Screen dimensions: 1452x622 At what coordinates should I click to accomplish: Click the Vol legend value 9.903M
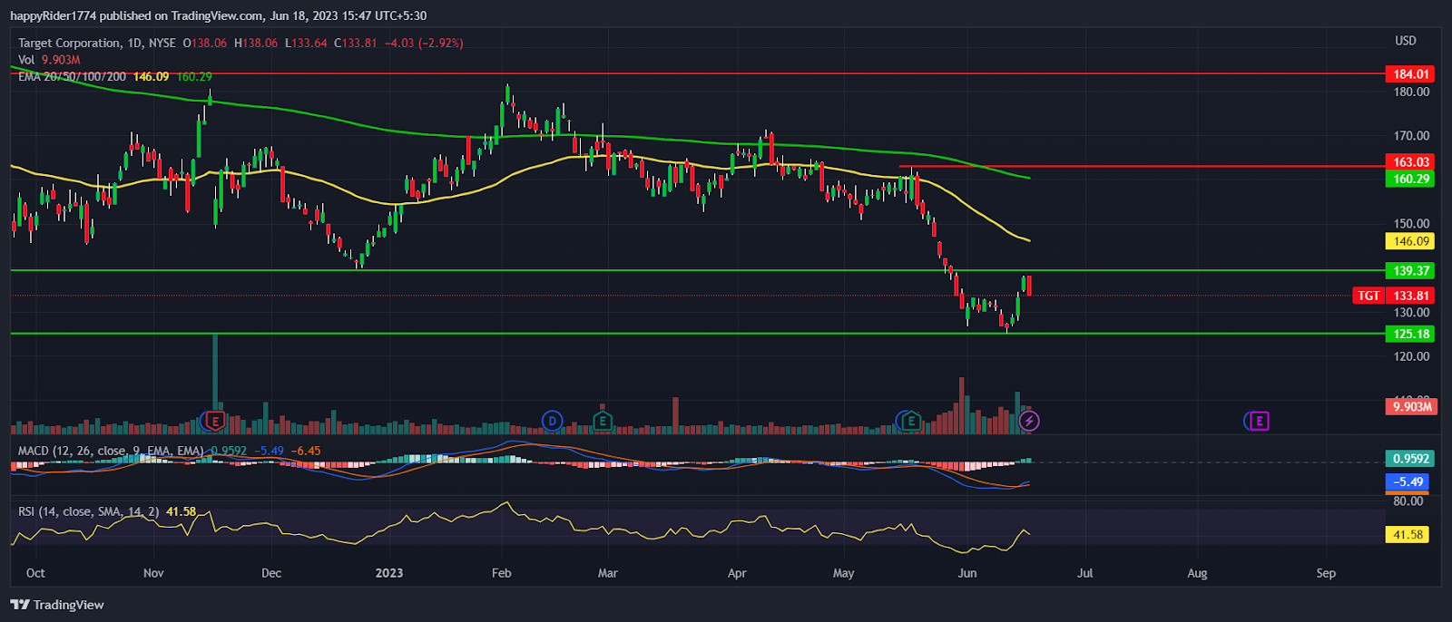click(61, 60)
